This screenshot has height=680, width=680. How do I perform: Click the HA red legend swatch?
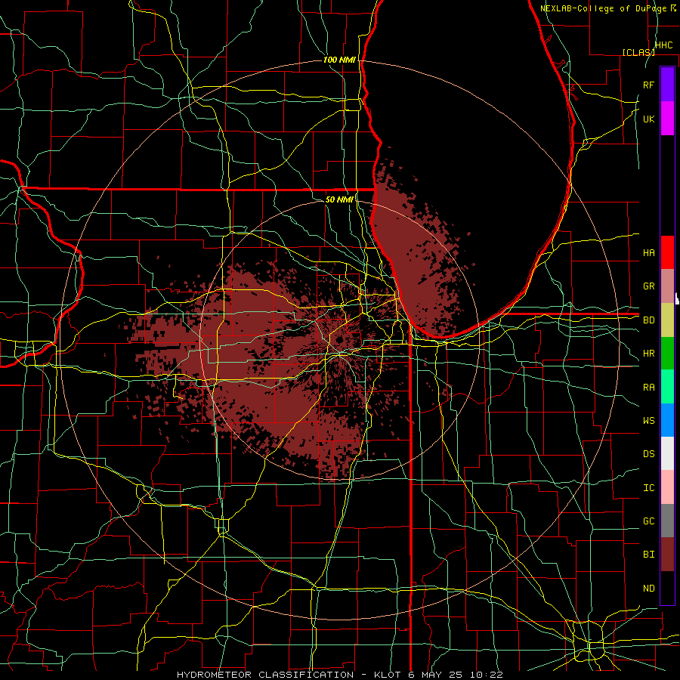point(667,252)
